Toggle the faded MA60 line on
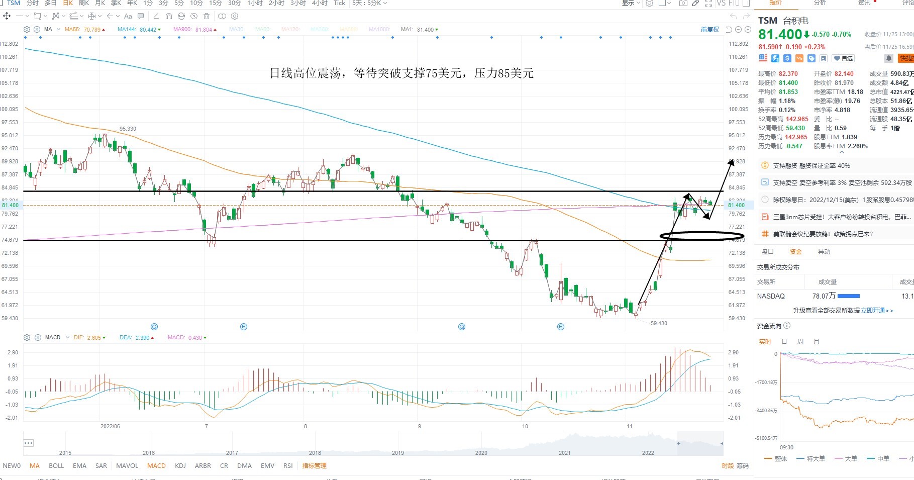The image size is (914, 480). coord(263,30)
